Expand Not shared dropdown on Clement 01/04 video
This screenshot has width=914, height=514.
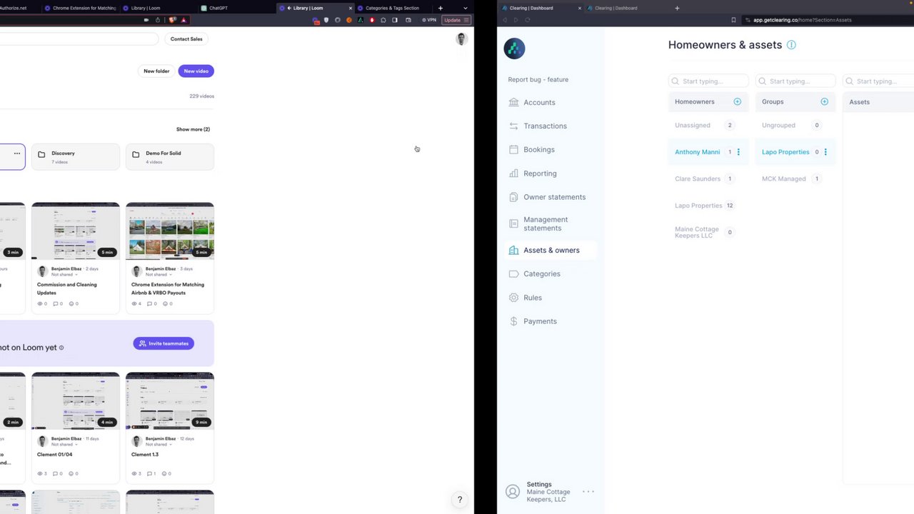pos(64,444)
